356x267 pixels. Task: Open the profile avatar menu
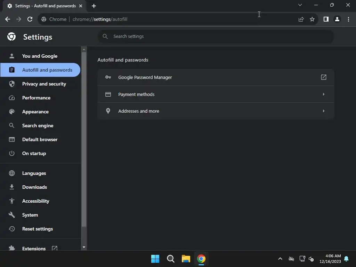337,19
